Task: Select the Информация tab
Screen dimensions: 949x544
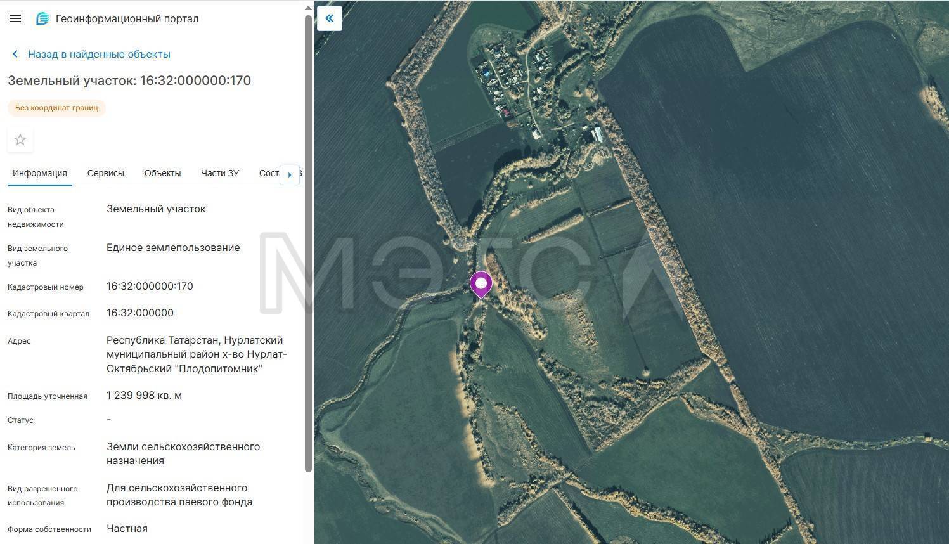Action: point(40,173)
